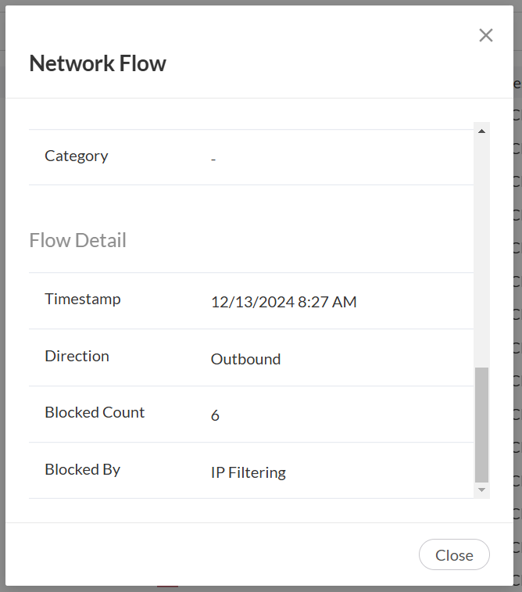Click the gray scrollbar thumb
The image size is (522, 592).
pos(481,424)
